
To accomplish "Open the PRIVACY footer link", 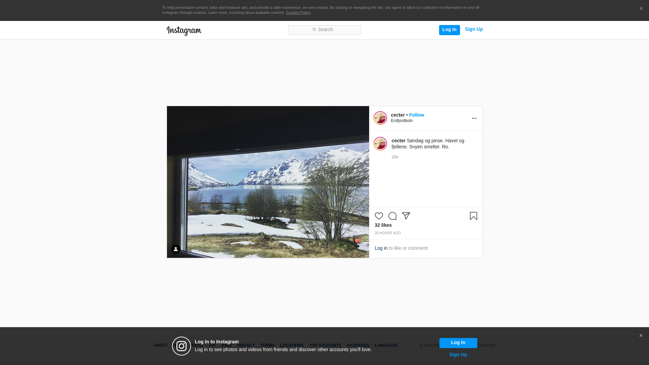I will [x=246, y=345].
